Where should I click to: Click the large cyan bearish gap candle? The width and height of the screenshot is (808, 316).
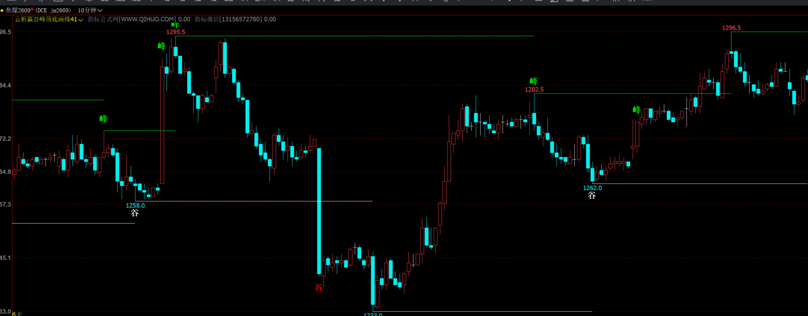pyautogui.click(x=319, y=211)
